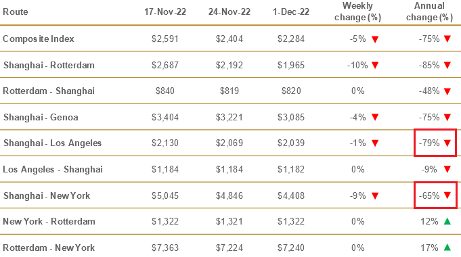Viewport: 461px width, 257px height.
Task: Click the green up arrow next to 12%
Action: point(447,221)
